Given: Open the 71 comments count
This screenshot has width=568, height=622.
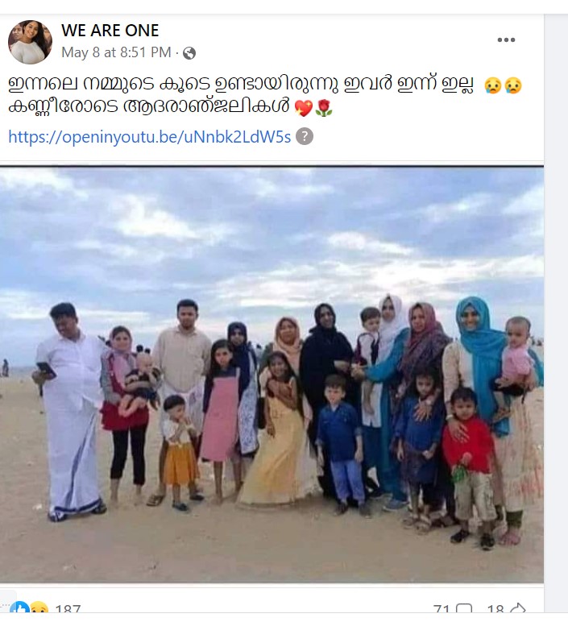Looking at the screenshot, I should point(441,608).
